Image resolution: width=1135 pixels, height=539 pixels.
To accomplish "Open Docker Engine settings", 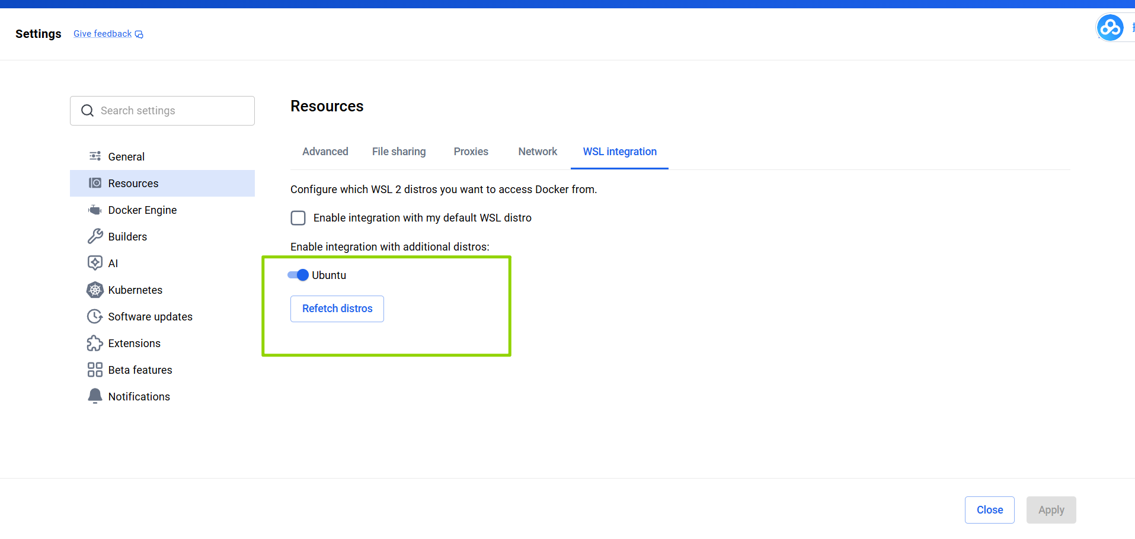I will coord(162,210).
